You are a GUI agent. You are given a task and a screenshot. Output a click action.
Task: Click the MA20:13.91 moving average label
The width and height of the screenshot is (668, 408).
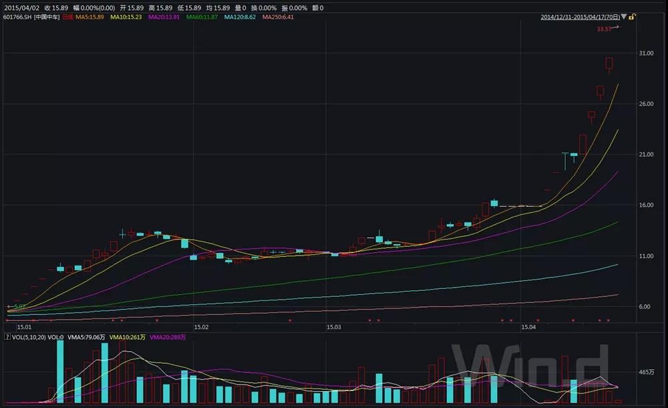click(163, 17)
